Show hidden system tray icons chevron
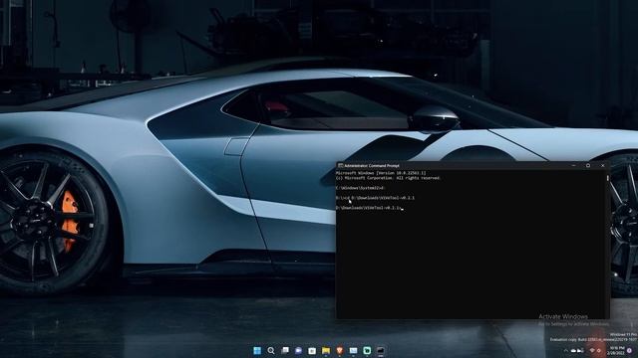638x358 pixels. [x=566, y=351]
